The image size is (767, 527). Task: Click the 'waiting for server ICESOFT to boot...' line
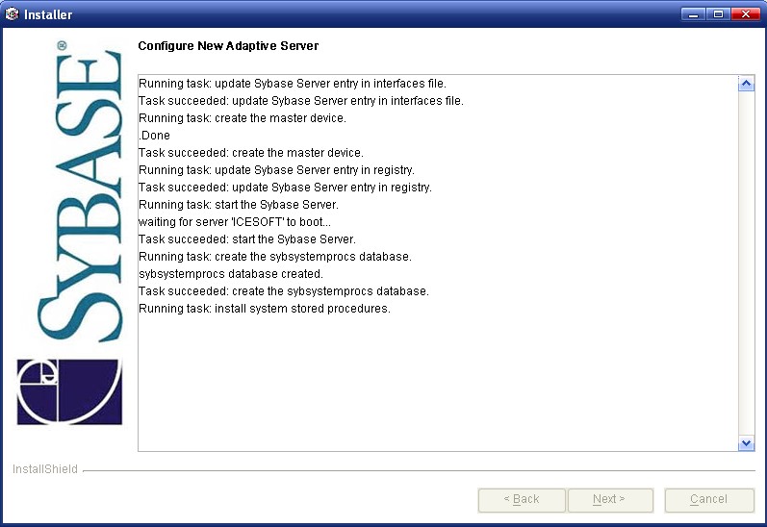point(235,222)
